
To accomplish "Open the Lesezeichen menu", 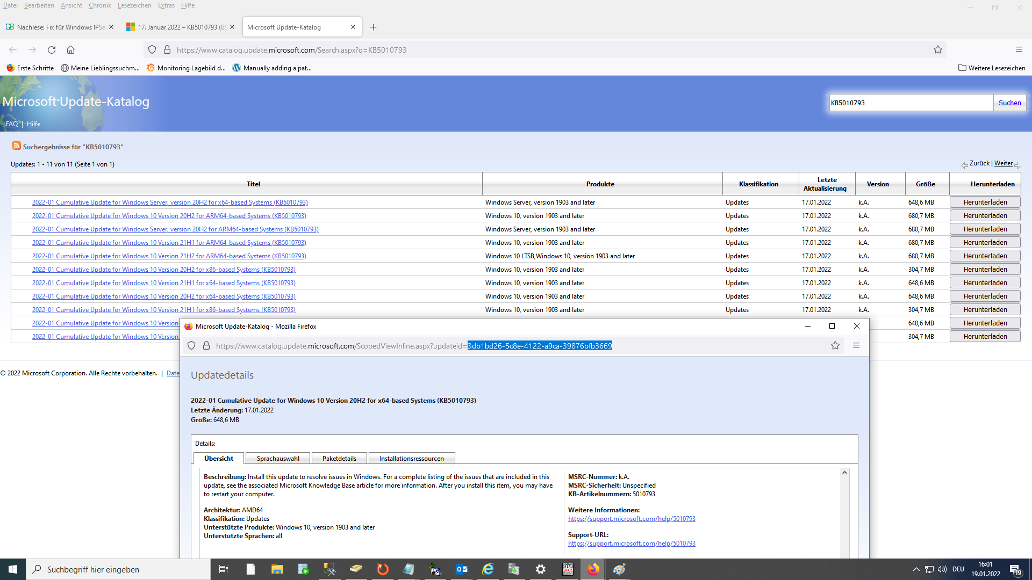I will (x=134, y=5).
